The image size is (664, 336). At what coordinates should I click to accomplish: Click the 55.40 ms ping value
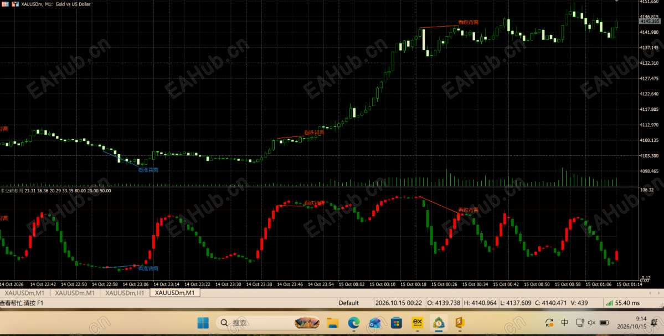coord(628,303)
